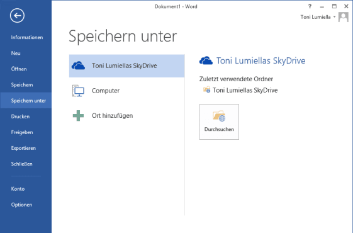The width and height of the screenshot is (353, 233).
Task: Click the Computer monitor icon
Action: tap(78, 91)
